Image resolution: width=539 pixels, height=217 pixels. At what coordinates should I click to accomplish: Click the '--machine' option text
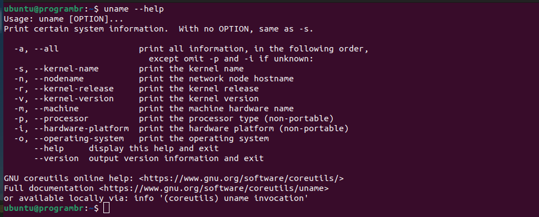(x=56, y=108)
